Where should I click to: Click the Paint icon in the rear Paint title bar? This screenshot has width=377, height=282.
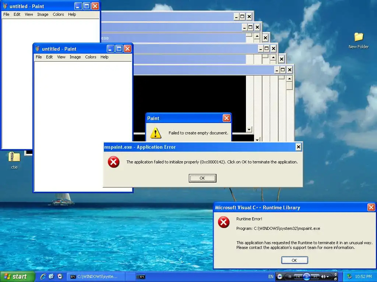5,6
